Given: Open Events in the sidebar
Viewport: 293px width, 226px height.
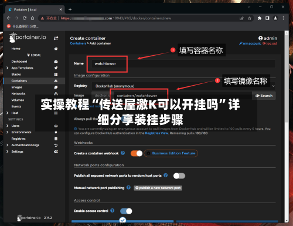Looking at the screenshot, I should pos(16,107).
